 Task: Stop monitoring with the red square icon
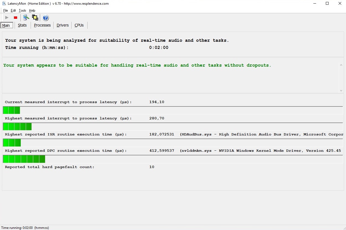click(x=15, y=18)
